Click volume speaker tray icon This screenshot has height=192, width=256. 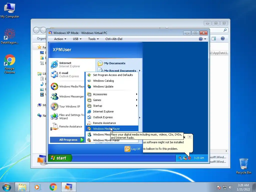point(231,187)
